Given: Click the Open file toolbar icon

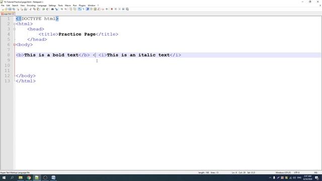Looking at the screenshot, I should click(6, 9).
